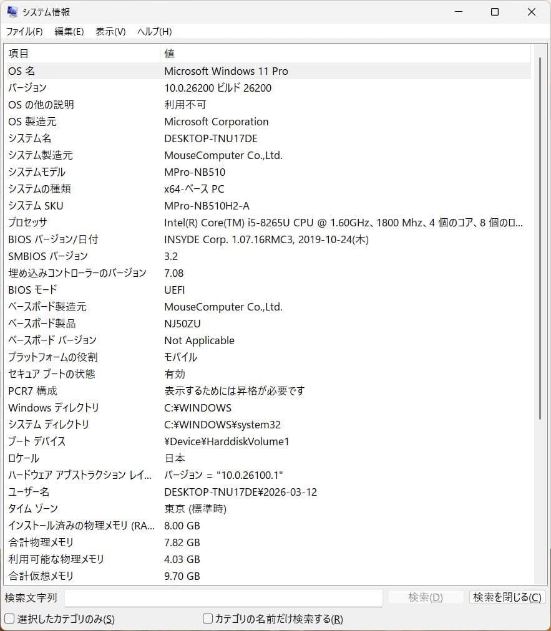Image resolution: width=551 pixels, height=631 pixels.
Task: Select the ブート デバイス row
Action: [268, 441]
